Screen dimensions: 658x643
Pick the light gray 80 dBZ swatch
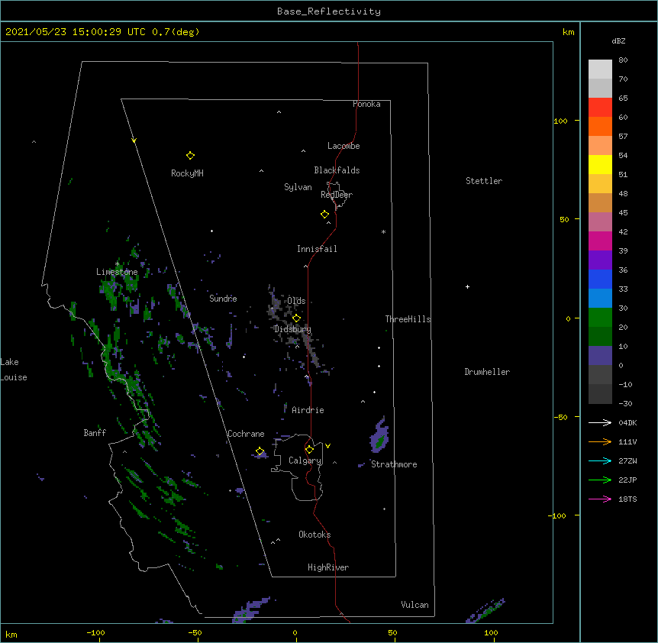click(600, 69)
